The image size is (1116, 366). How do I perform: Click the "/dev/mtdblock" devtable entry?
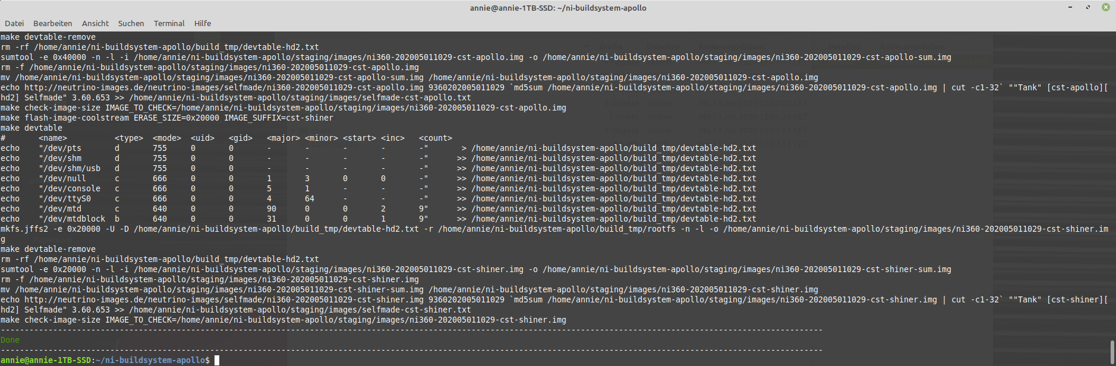coord(72,219)
